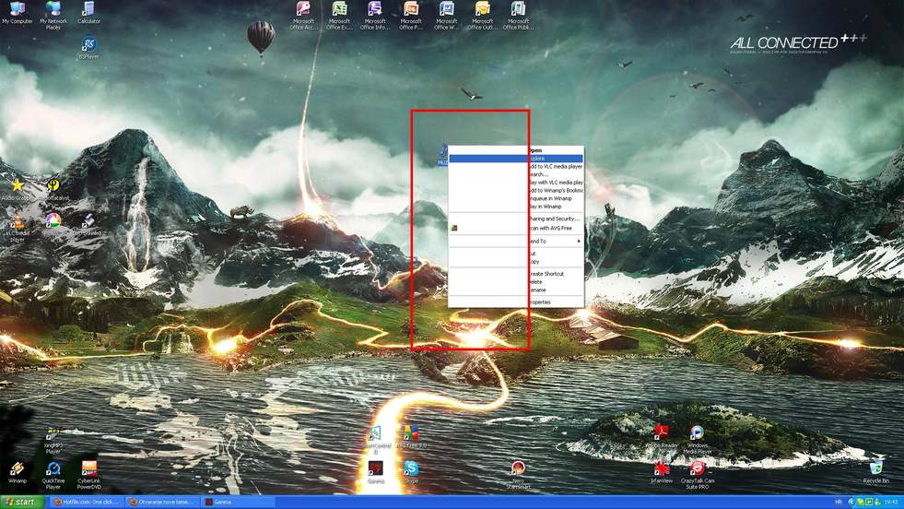Launch the Calculator shortcut
904x509 pixels.
(88, 13)
